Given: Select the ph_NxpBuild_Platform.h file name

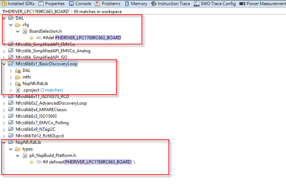Looking at the screenshot, I should coord(53,155).
